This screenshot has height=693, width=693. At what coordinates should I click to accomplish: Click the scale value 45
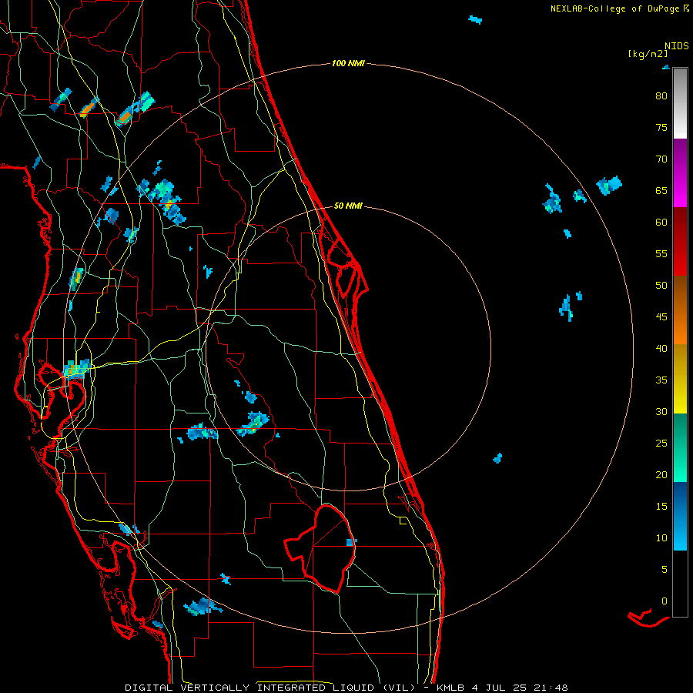661,317
